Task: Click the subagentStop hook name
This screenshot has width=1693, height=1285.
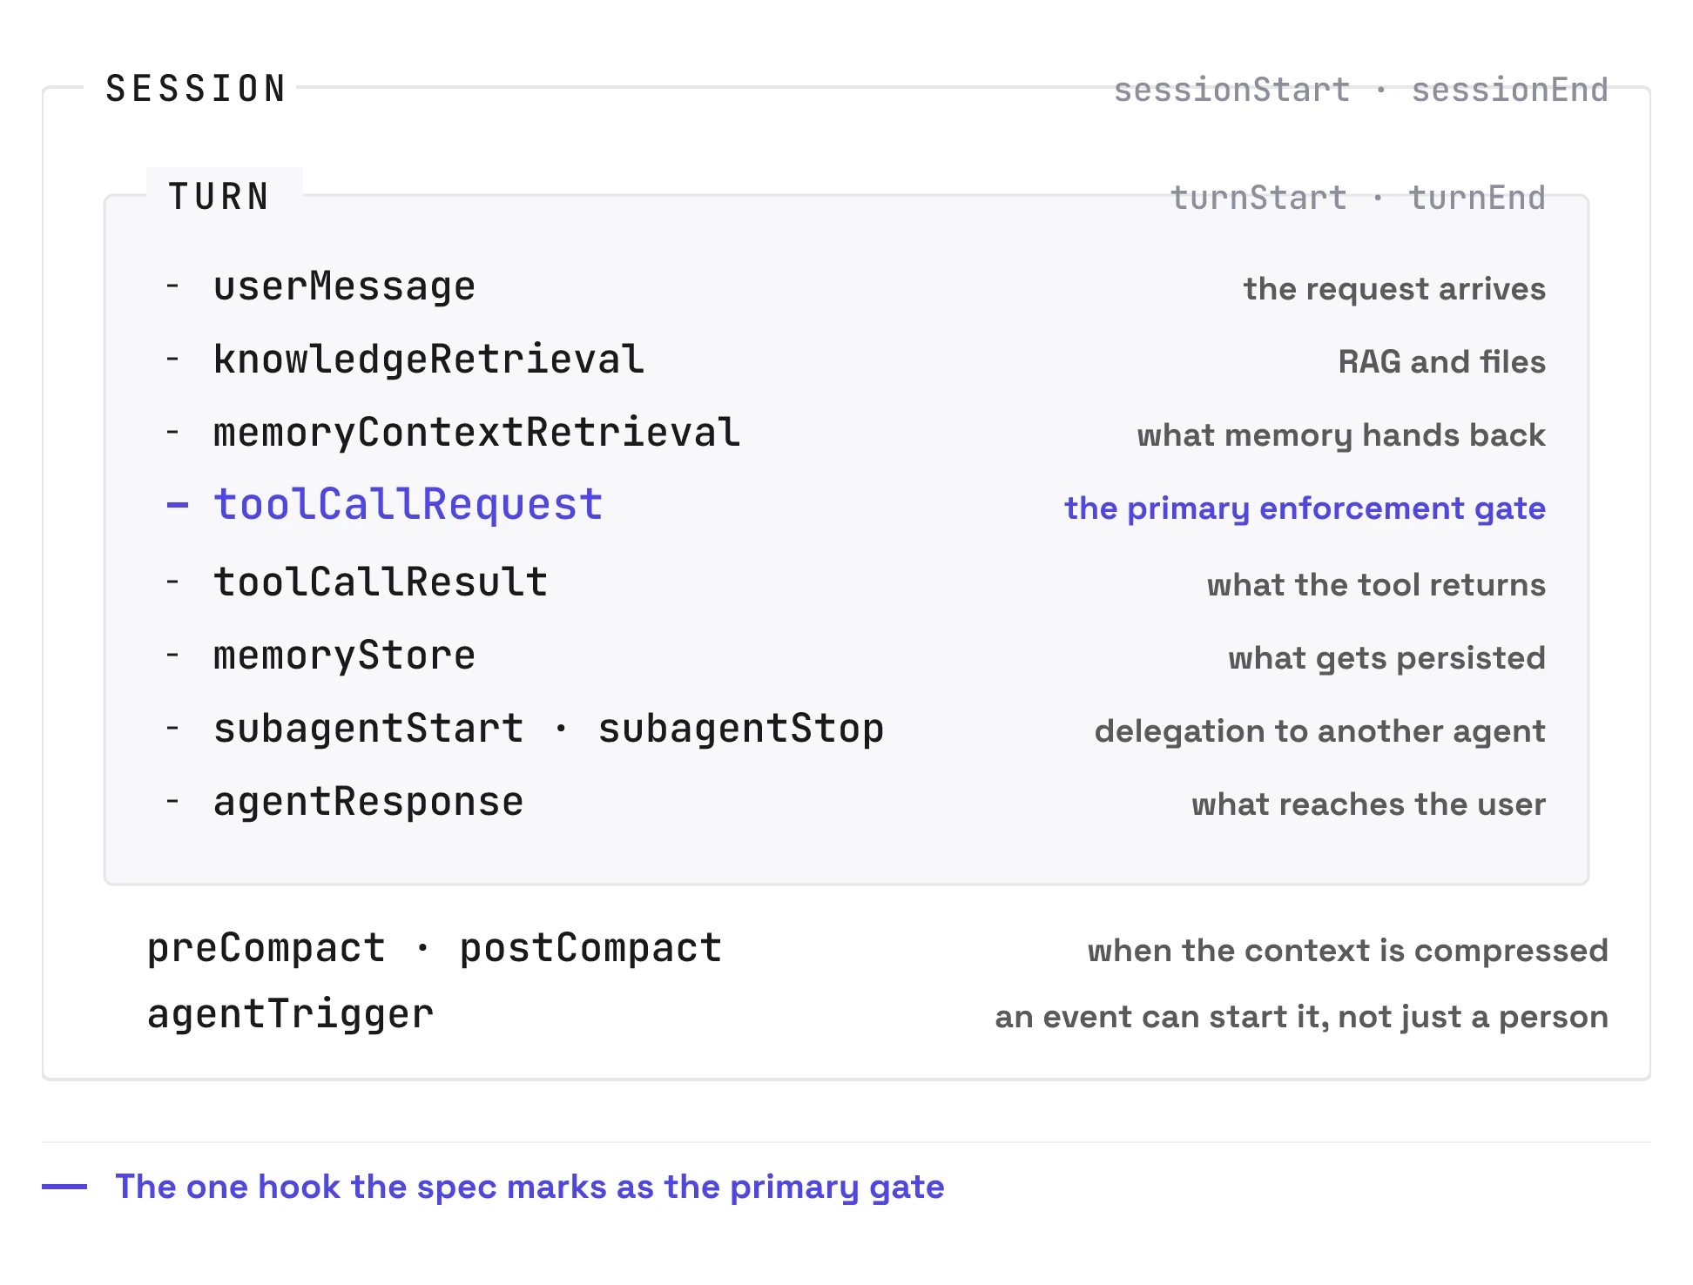Action: click(x=740, y=729)
